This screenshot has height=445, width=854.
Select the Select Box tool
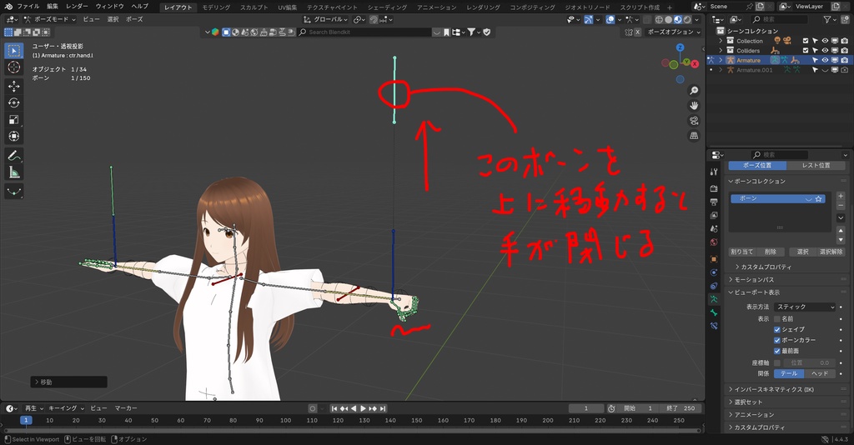click(14, 51)
